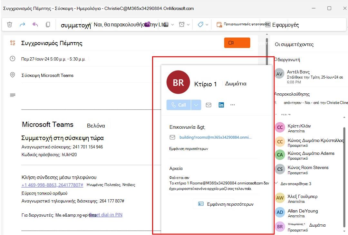
Task: Click the clock icon beside the meeting time
Action: [13, 59]
